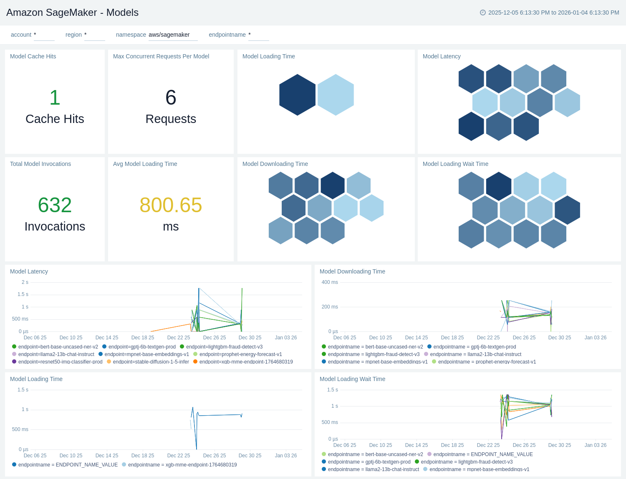Click the dark navy hexagon in Model Loading Time honeycomb
The width and height of the screenshot is (626, 479).
pyautogui.click(x=297, y=95)
